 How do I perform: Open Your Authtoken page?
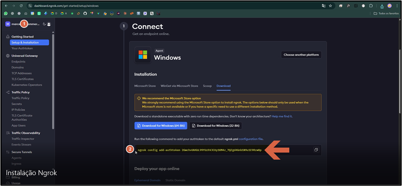click(22, 48)
